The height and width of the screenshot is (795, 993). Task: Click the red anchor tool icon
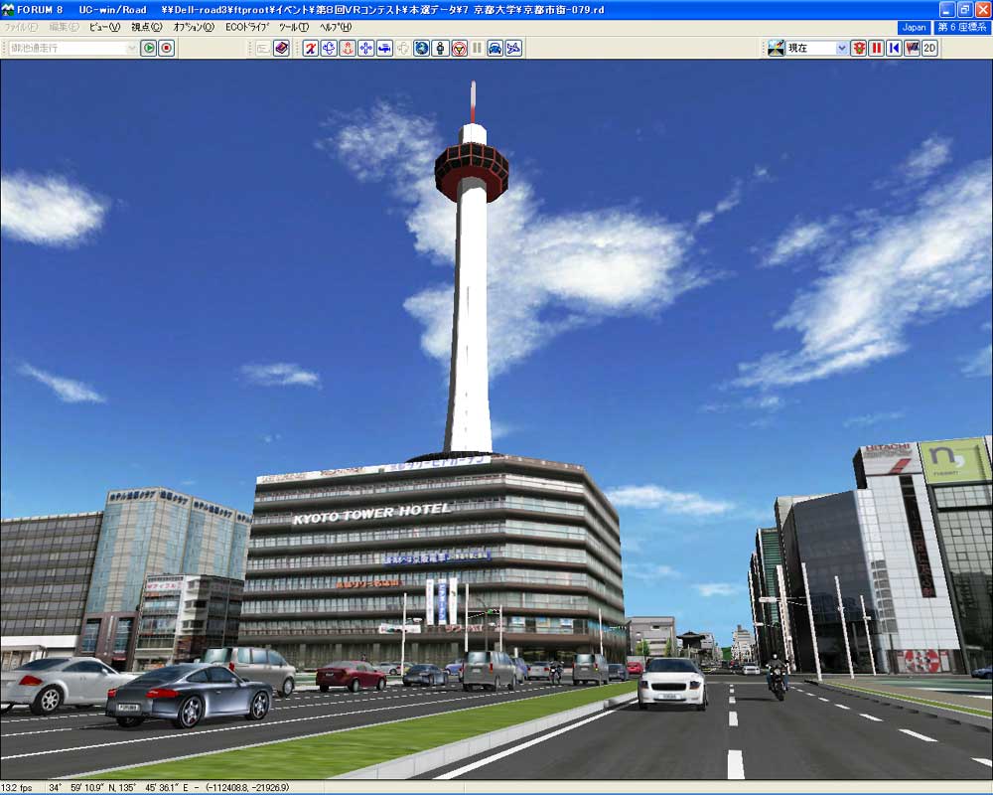click(x=347, y=48)
